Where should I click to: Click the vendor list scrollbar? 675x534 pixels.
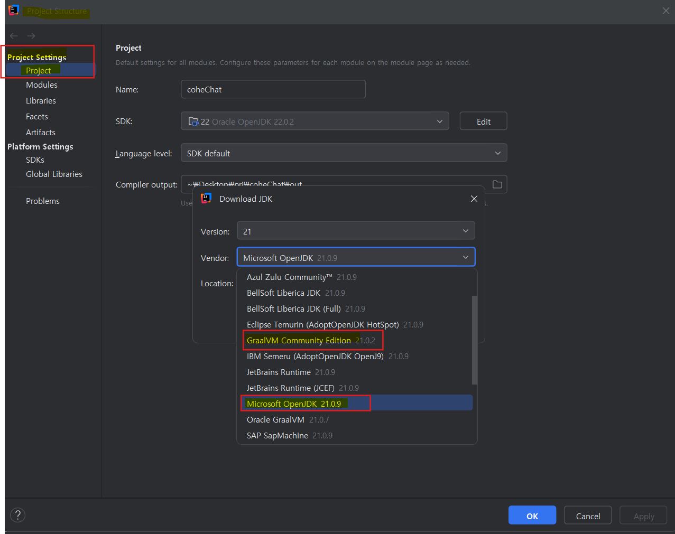475,340
